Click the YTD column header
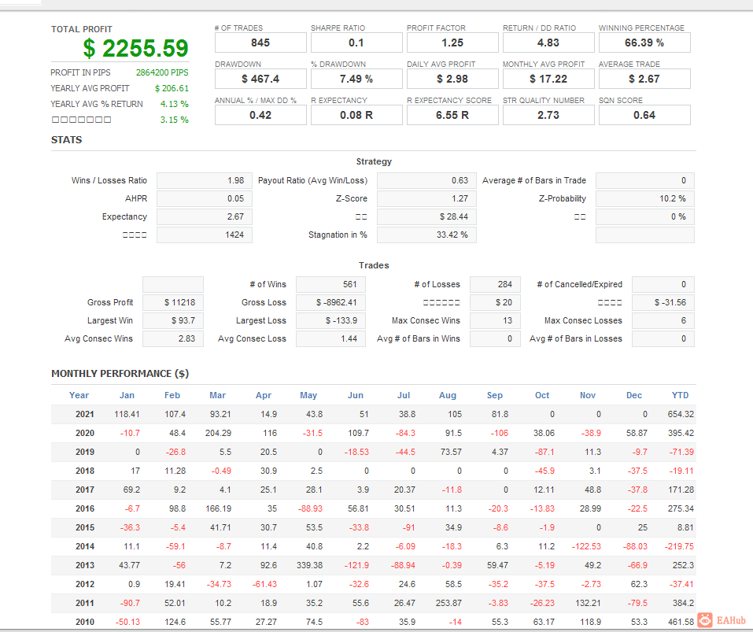The image size is (753, 632). pyautogui.click(x=680, y=395)
